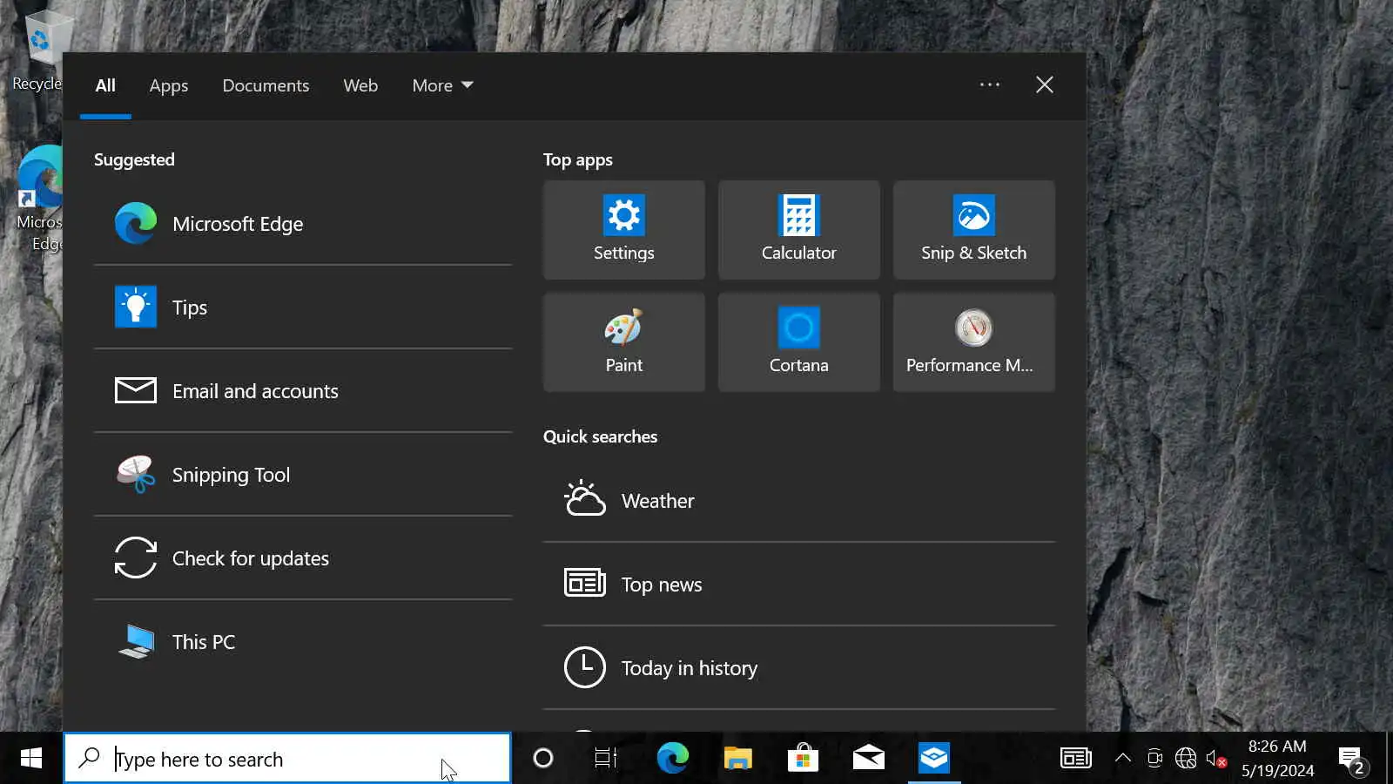Open Task View on the taskbar
1393x784 pixels.
[x=606, y=759]
